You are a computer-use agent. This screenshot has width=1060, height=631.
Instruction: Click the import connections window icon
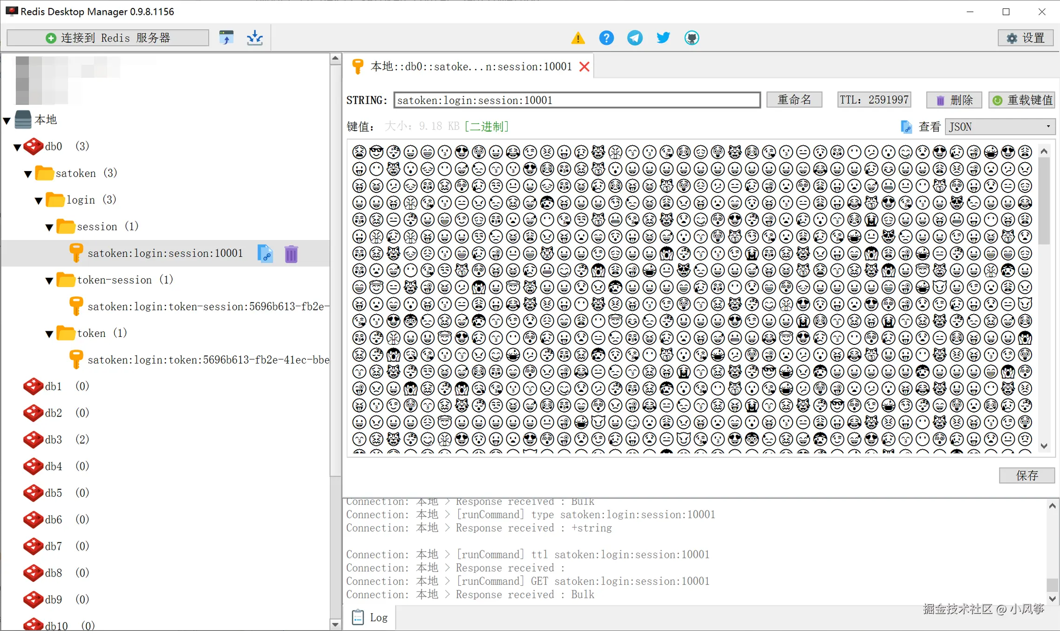tap(226, 37)
